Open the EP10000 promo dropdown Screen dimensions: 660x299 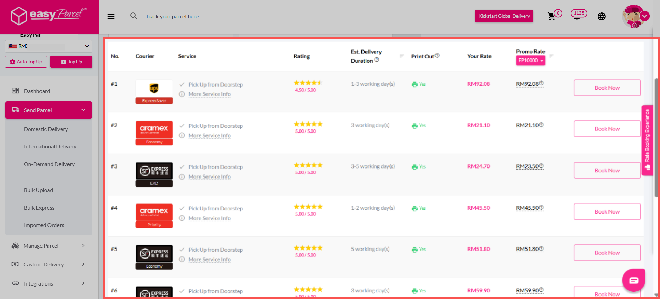click(x=531, y=60)
